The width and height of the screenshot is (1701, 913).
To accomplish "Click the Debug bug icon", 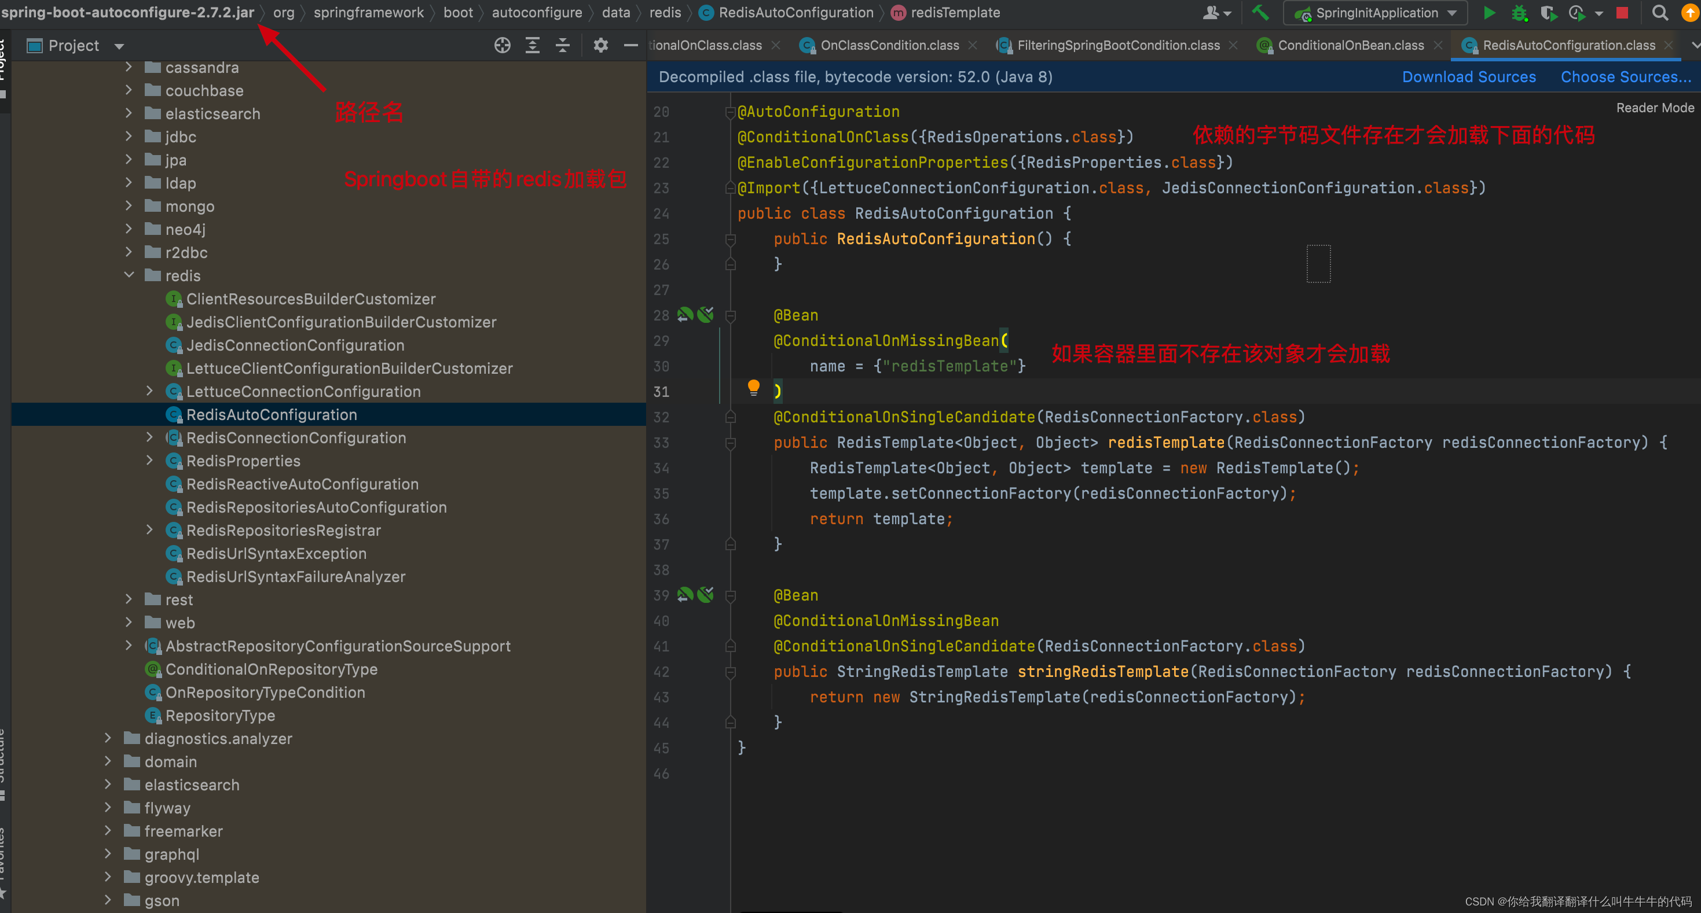I will (x=1519, y=13).
